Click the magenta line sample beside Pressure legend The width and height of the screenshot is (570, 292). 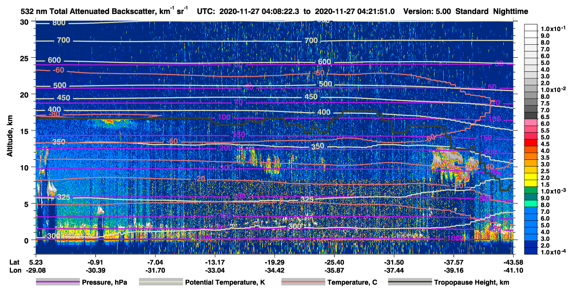click(x=57, y=282)
